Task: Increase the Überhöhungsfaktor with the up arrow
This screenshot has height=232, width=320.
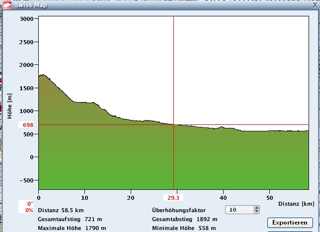Action: coord(256,208)
